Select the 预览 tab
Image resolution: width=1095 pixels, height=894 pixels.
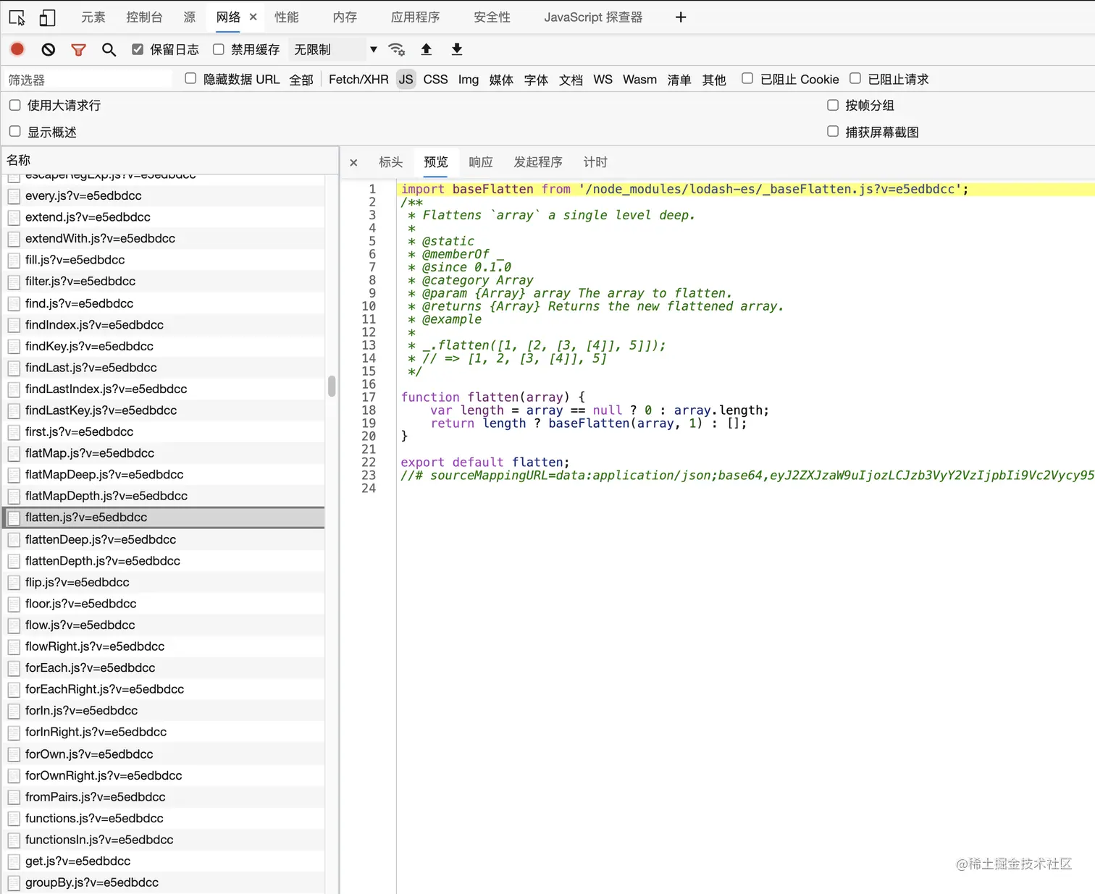click(x=436, y=162)
